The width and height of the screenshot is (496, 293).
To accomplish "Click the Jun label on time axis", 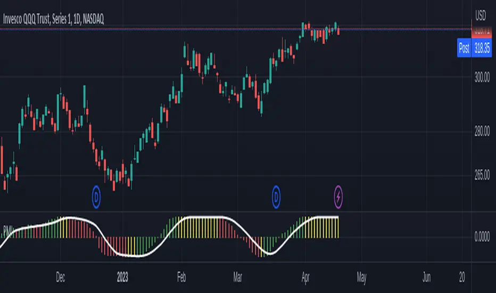I will point(426,277).
